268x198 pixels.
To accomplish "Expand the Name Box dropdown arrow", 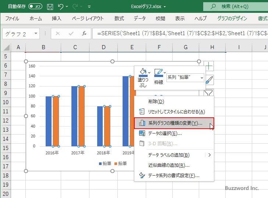I will click(x=36, y=33).
